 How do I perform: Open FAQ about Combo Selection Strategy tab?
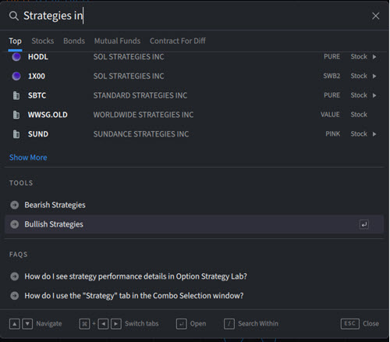pyautogui.click(x=134, y=296)
